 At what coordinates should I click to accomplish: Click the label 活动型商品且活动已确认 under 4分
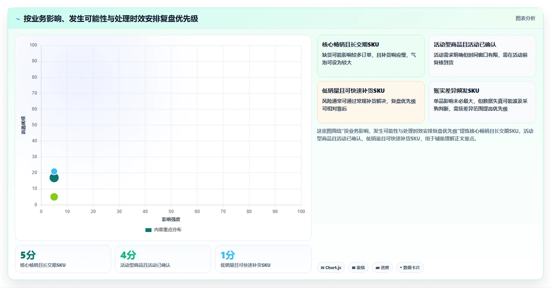[x=145, y=265]
